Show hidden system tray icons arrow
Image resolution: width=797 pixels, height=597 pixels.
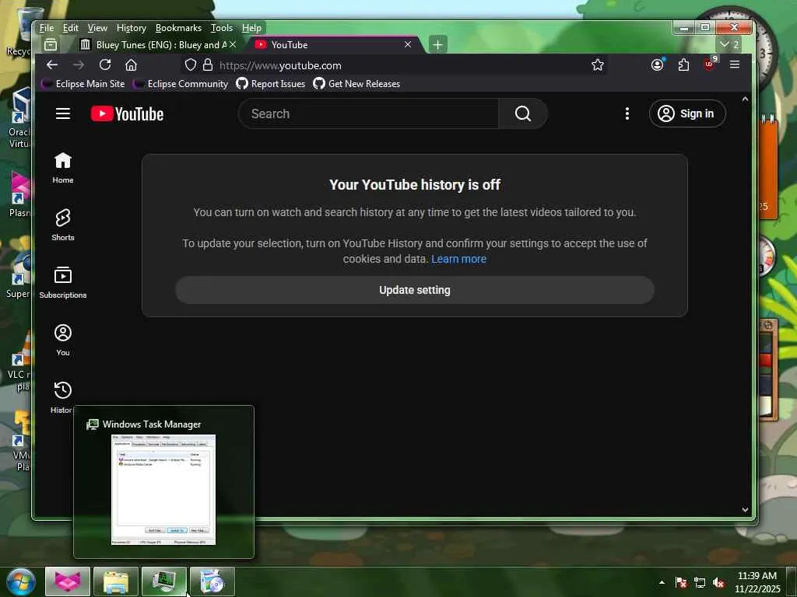(662, 582)
